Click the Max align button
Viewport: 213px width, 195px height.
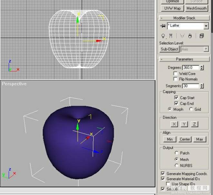point(199,139)
